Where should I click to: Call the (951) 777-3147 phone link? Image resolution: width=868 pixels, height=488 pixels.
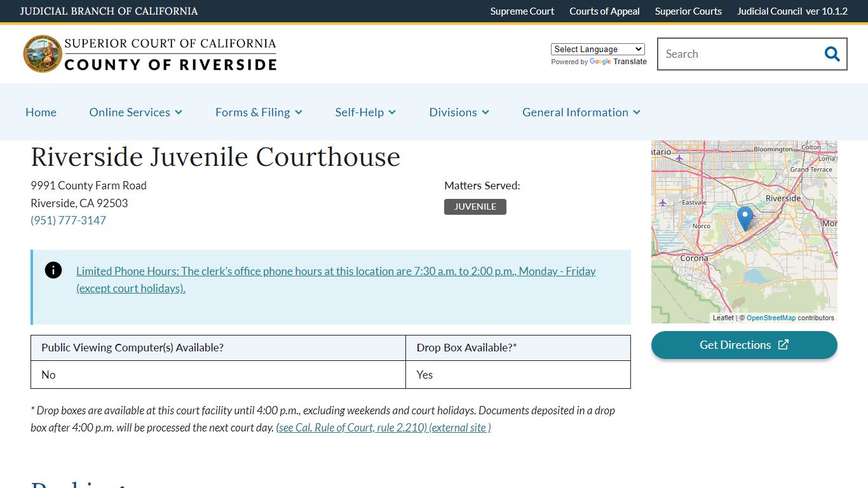pos(68,220)
